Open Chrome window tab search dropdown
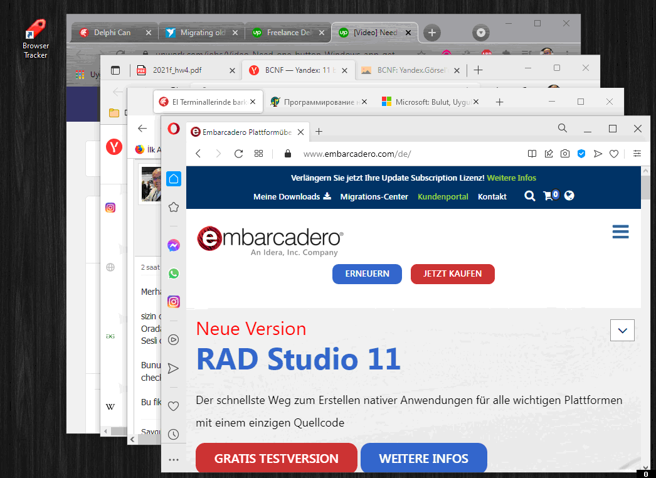The height and width of the screenshot is (478, 656). pos(480,33)
